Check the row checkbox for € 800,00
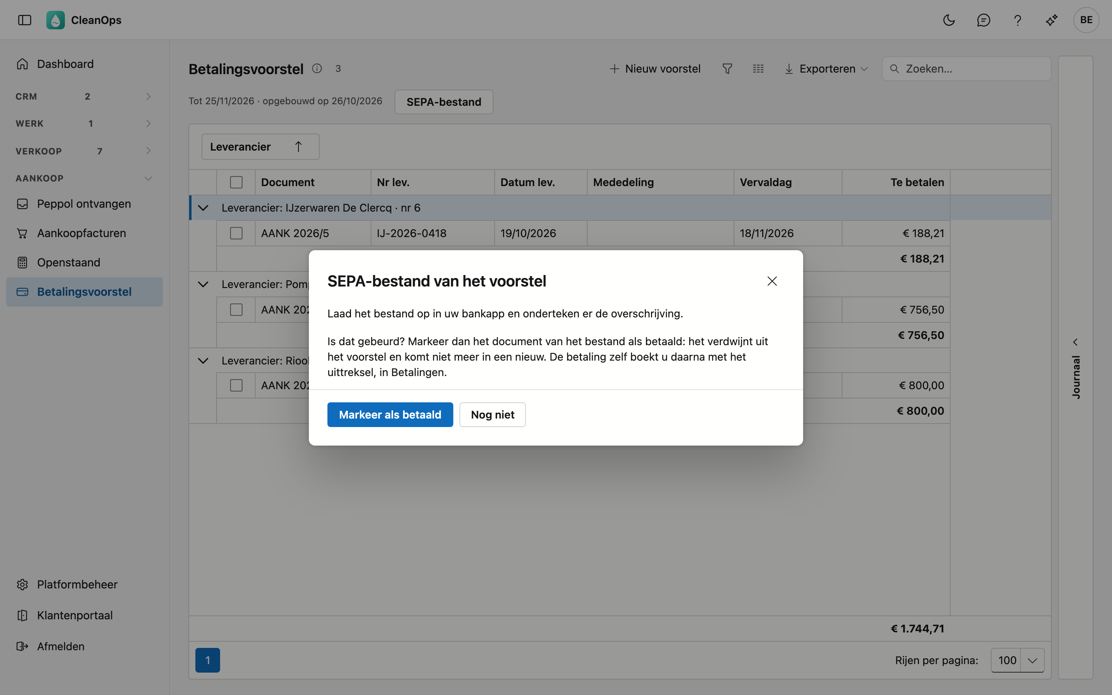The width and height of the screenshot is (1112, 695). [236, 385]
